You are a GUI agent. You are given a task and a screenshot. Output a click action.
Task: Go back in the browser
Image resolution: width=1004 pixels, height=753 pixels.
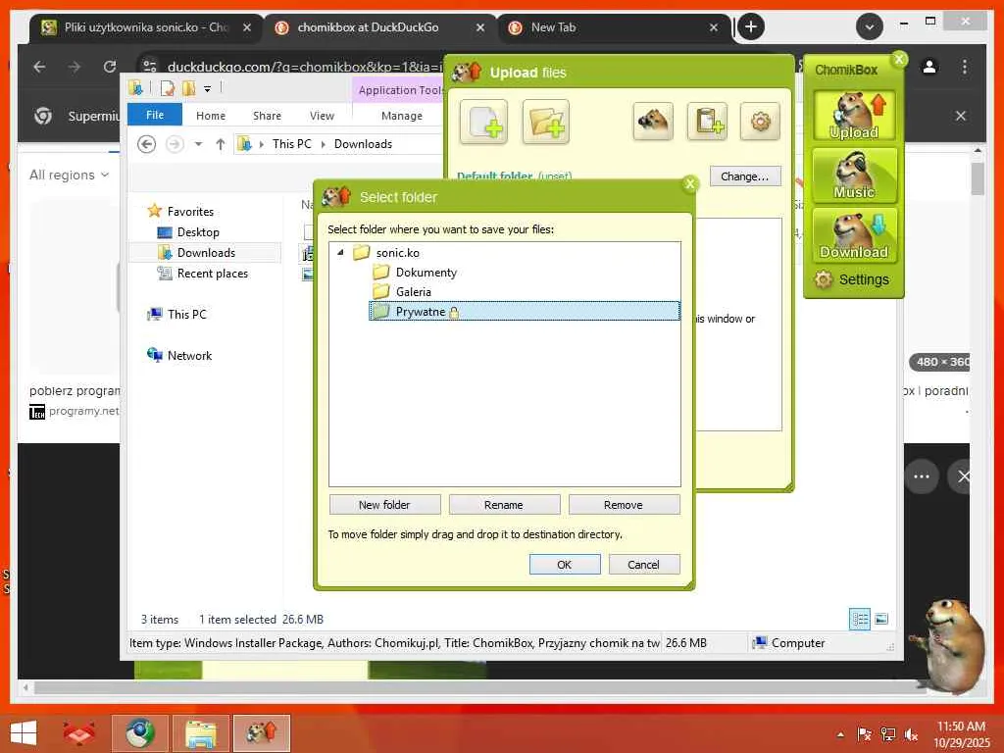pos(39,67)
